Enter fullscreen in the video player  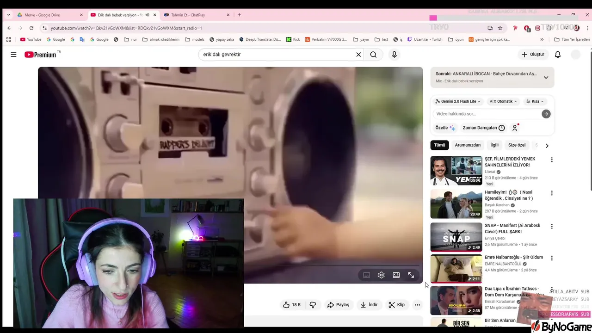click(411, 275)
